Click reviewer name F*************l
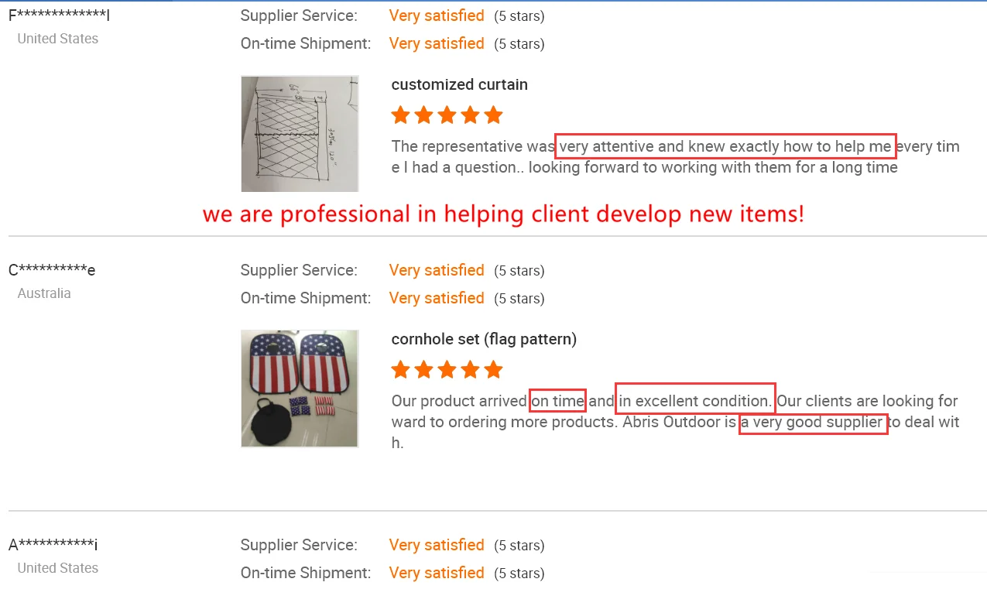Viewport: 987px width, 589px height. [59, 15]
